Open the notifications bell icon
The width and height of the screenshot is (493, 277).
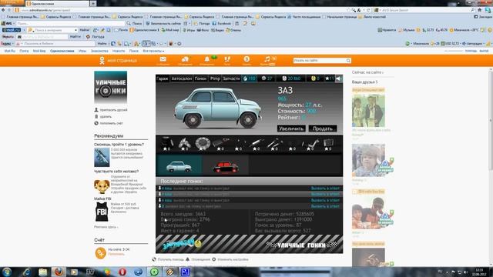click(x=207, y=60)
